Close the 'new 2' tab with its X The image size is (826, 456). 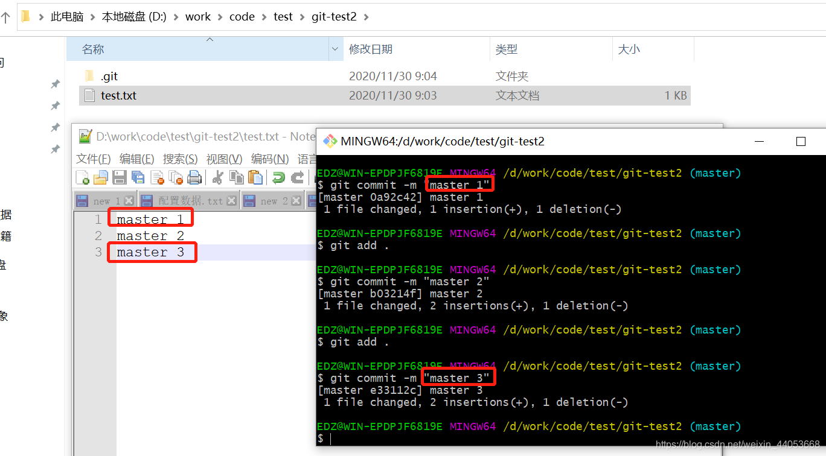[296, 201]
